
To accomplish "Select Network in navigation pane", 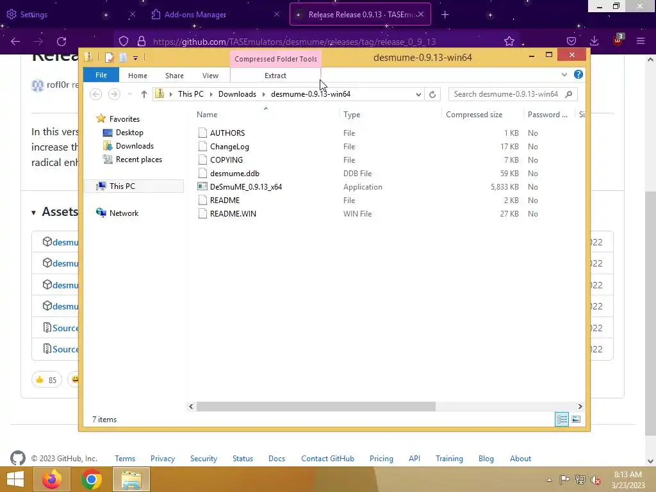I will coord(124,213).
